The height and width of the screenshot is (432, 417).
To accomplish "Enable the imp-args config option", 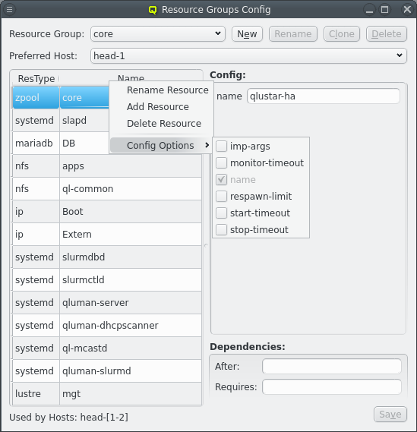I will pos(221,147).
